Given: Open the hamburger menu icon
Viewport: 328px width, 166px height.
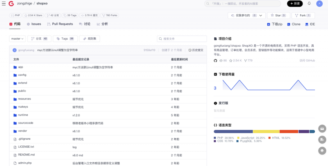Looking at the screenshot, I should pyautogui.click(x=4, y=4).
